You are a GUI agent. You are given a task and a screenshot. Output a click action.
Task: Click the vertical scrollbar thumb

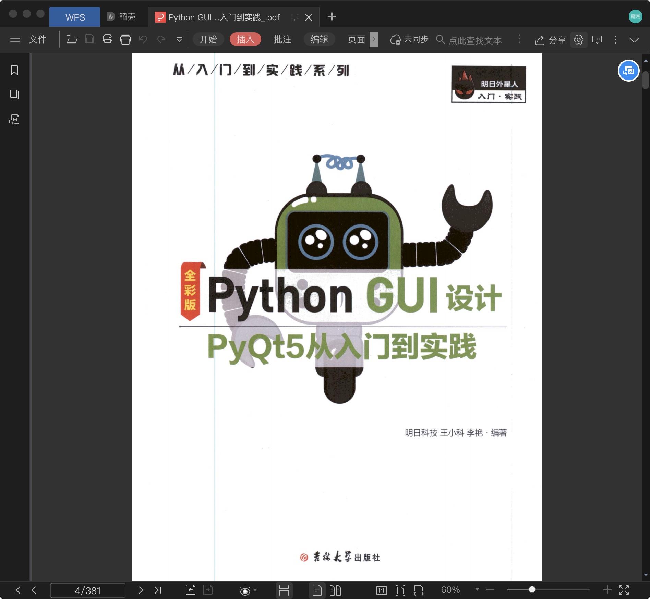click(646, 80)
